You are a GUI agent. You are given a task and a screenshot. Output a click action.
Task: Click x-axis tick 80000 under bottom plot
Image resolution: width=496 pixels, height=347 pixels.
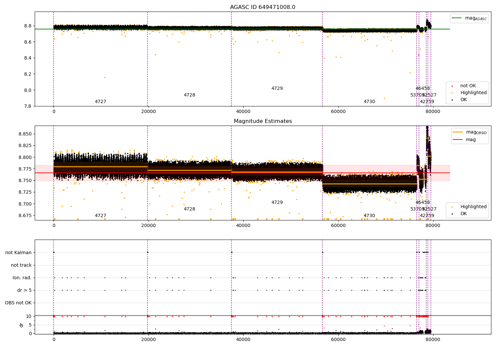tap(433, 340)
